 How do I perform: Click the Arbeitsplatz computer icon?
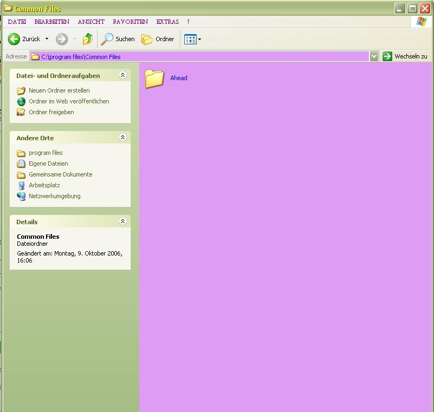pos(21,185)
